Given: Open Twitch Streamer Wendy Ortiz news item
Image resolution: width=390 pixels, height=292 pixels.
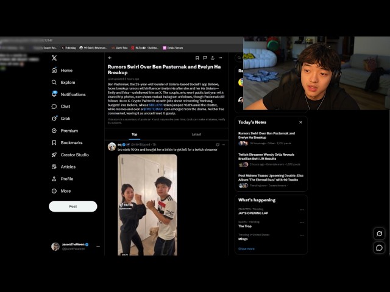Looking at the screenshot, I should click(271, 159).
